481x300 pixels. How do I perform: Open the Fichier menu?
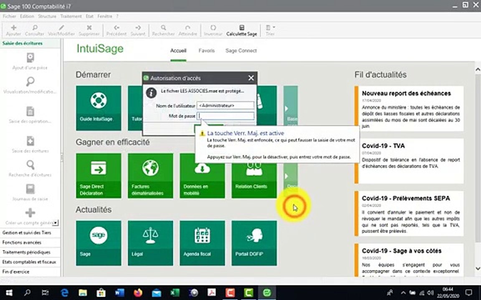point(9,16)
